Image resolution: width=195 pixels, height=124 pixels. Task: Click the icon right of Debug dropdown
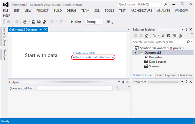tap(108, 22)
